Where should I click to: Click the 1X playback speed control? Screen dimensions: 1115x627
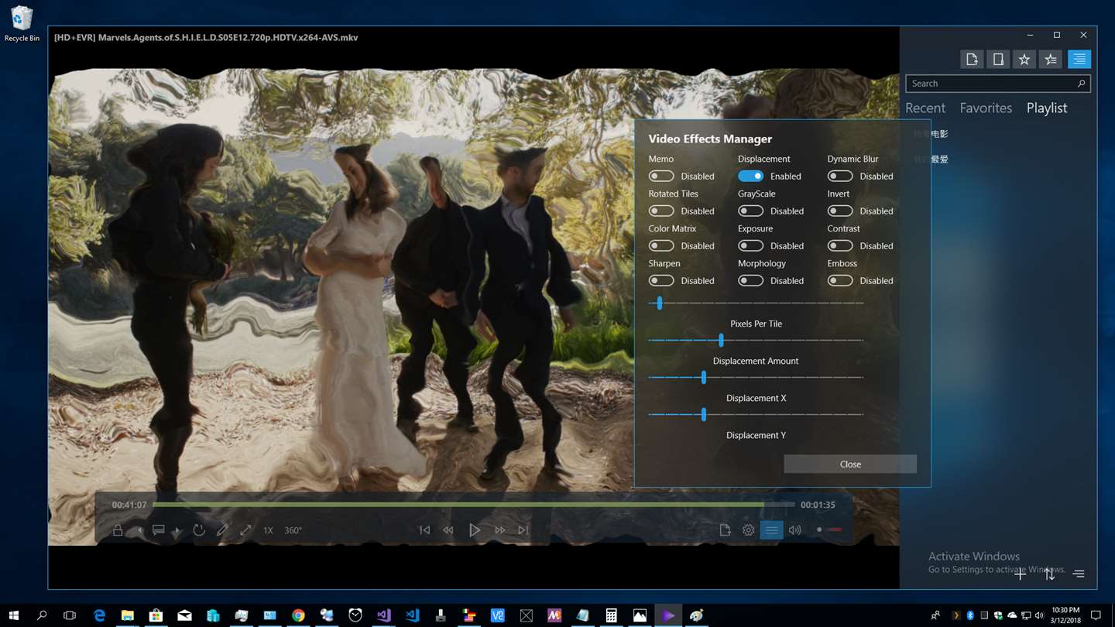268,530
